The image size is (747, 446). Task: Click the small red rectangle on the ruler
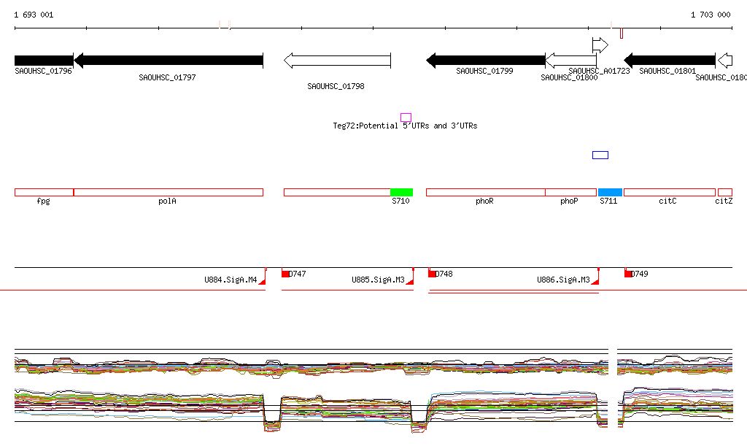coord(622,34)
